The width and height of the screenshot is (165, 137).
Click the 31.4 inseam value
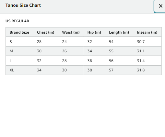pyautogui.click(x=141, y=61)
